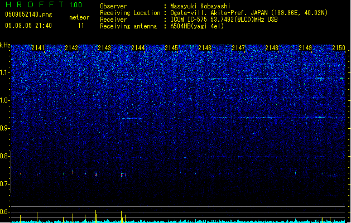Click the 2144 time marker
Image resolution: width=351 pixels, height=223 pixels.
tap(138, 48)
